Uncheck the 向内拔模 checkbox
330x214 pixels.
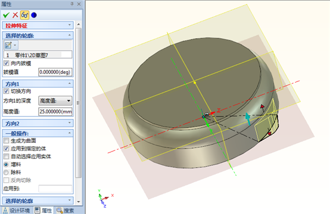click(7, 63)
